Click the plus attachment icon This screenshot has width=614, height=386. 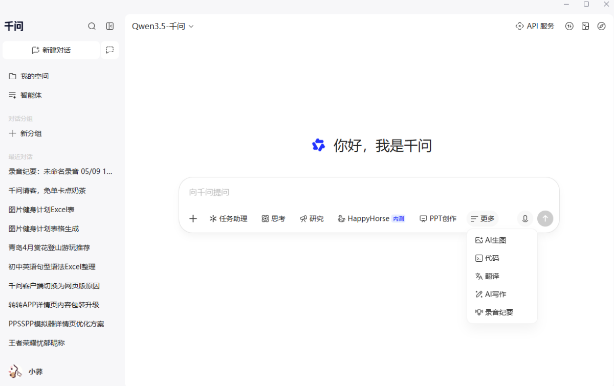coord(193,219)
